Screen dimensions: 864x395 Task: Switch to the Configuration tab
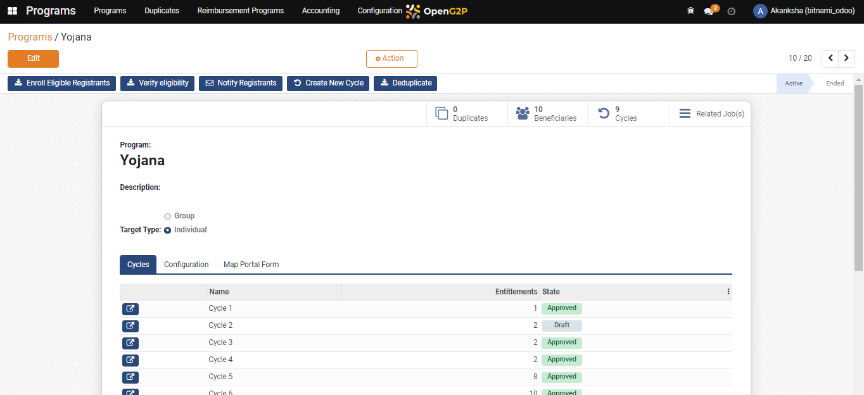coord(186,265)
